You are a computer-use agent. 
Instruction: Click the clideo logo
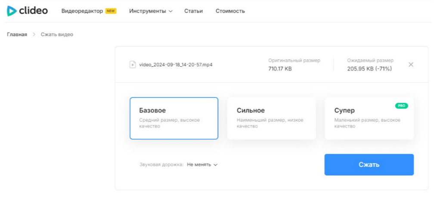point(27,11)
